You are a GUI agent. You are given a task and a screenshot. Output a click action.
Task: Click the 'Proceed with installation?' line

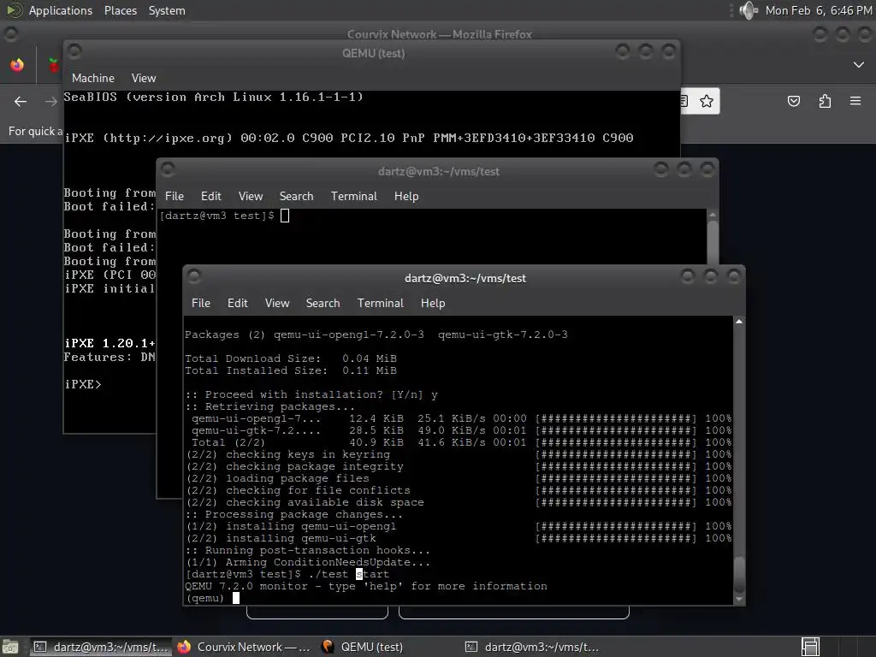311,394
